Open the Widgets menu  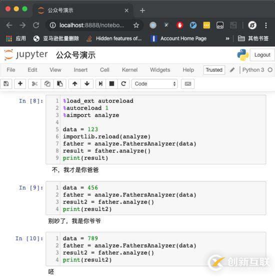click(x=160, y=70)
